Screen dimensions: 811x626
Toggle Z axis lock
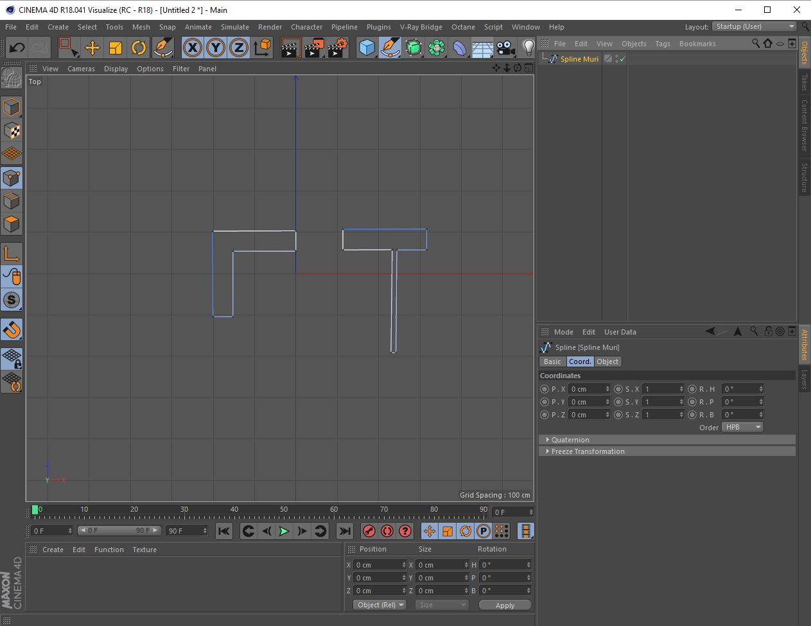click(239, 48)
